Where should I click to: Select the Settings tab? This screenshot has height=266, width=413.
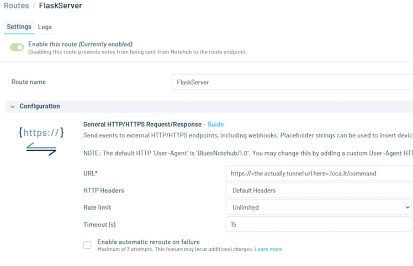click(x=19, y=26)
